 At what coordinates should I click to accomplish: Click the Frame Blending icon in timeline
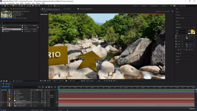(x=49, y=87)
